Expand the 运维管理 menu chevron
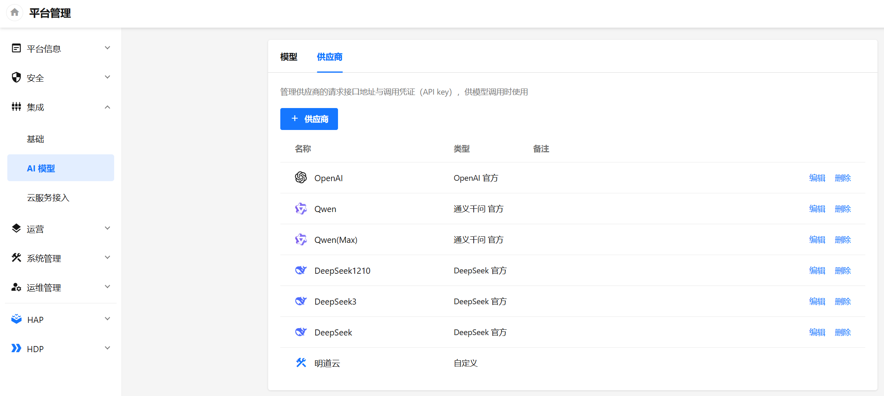884x396 pixels. tap(107, 287)
